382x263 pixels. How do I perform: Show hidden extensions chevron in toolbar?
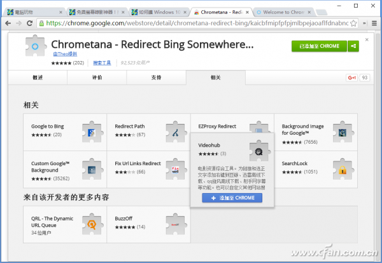(x=364, y=24)
